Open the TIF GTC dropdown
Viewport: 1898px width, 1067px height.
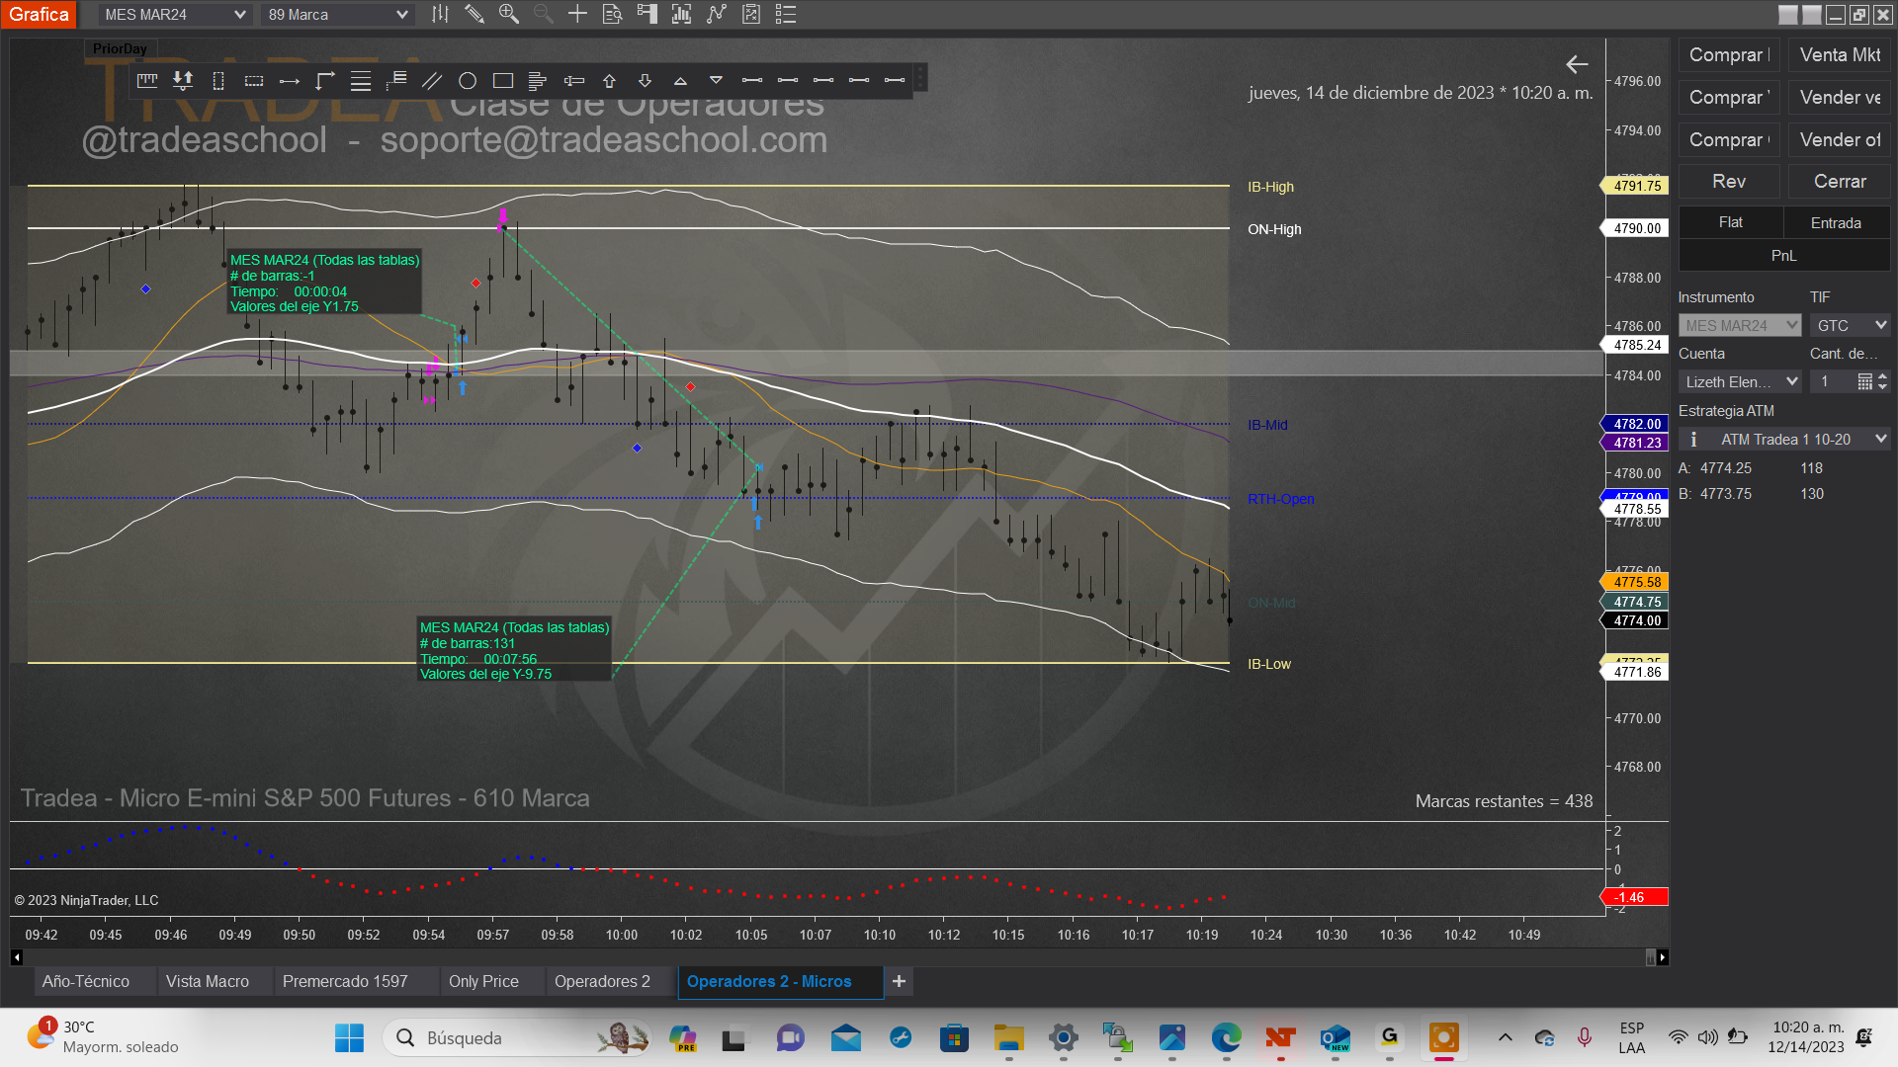click(x=1851, y=325)
